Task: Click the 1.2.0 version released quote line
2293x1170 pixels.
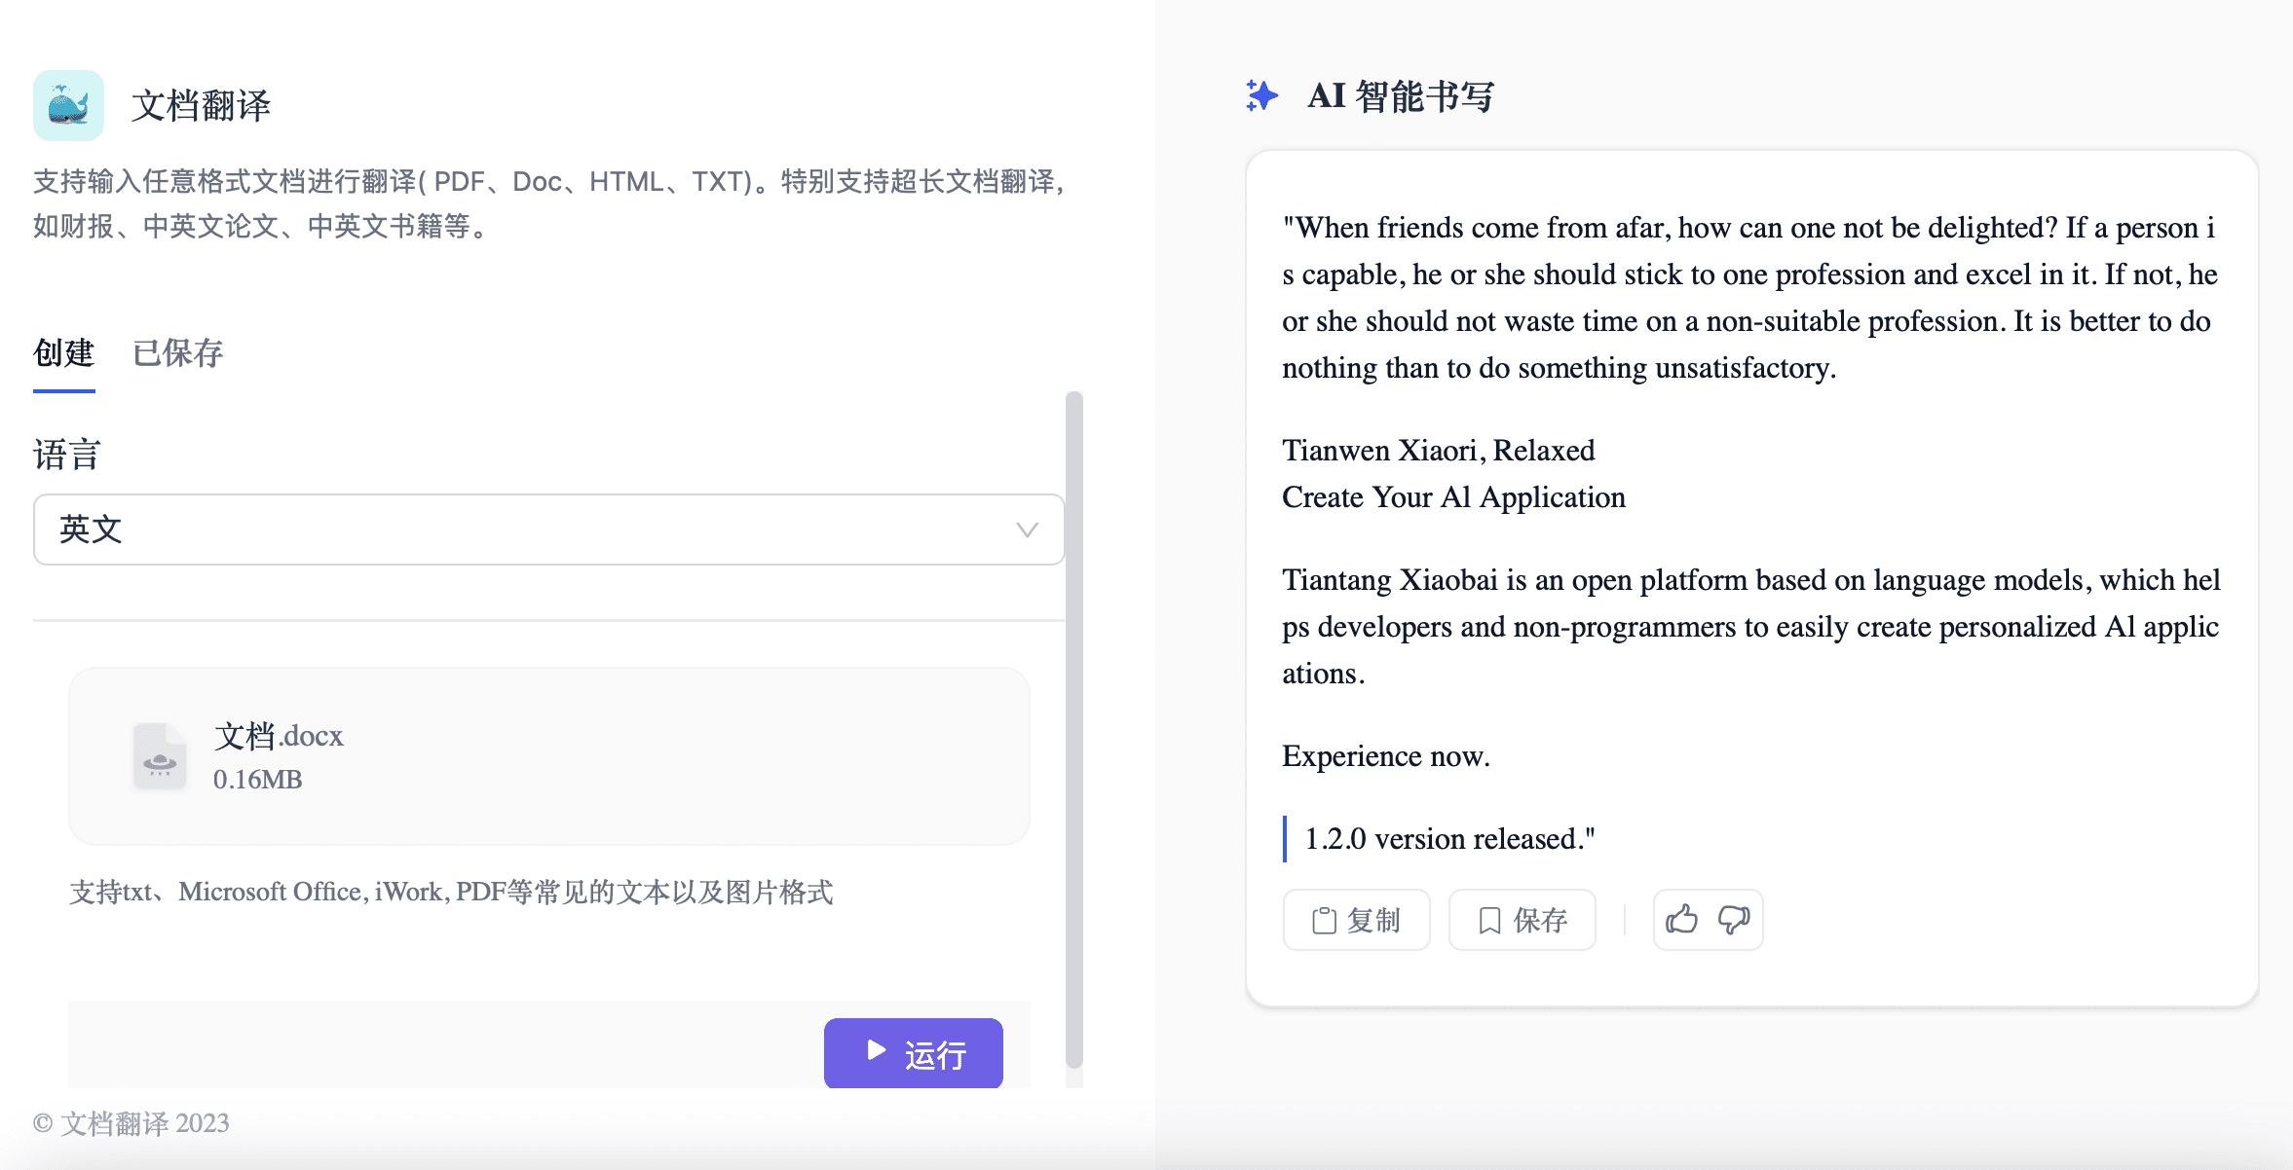Action: (1449, 839)
